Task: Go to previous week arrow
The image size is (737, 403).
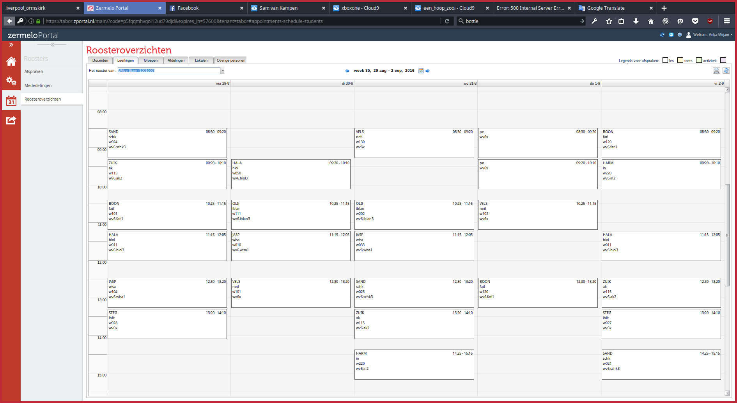Action: click(347, 71)
